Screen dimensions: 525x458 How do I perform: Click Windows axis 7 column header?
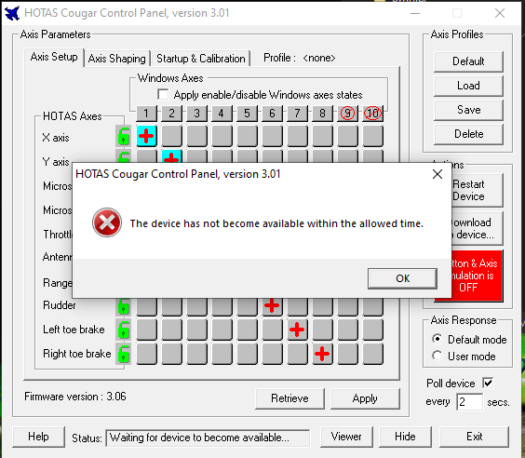point(297,114)
